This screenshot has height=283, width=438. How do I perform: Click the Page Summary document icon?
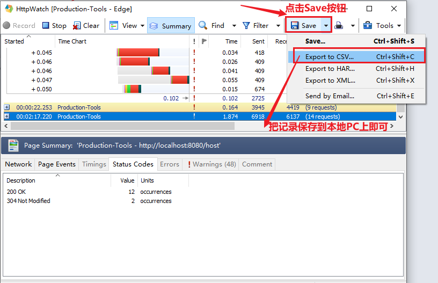pyautogui.click(x=13, y=146)
